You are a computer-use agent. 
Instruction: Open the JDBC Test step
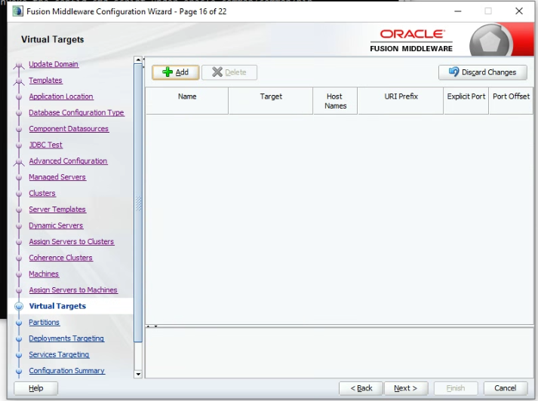click(x=45, y=145)
